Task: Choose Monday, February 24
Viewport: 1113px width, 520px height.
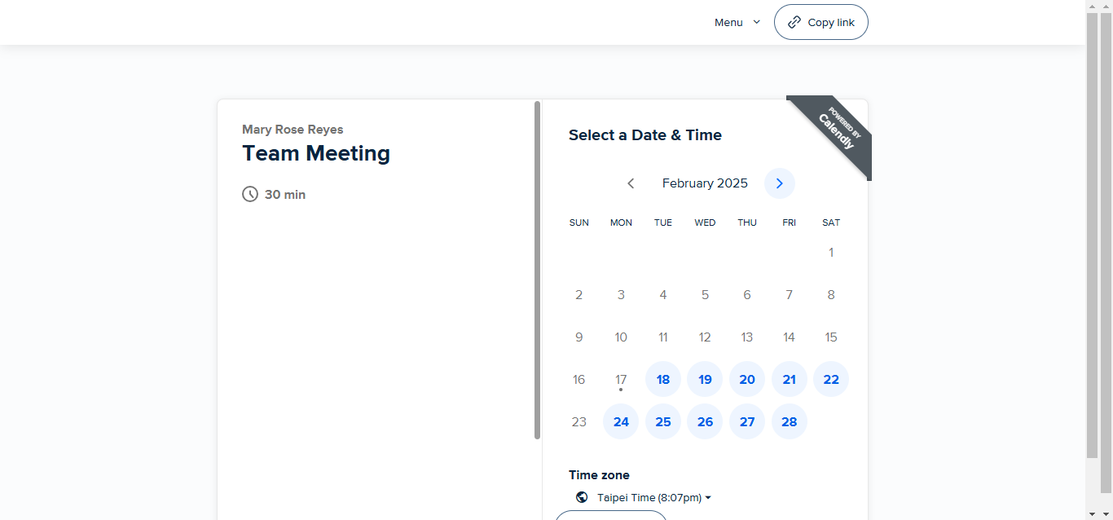Action: coord(621,421)
